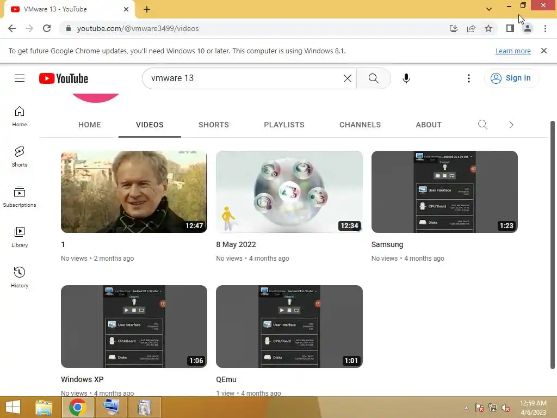Click the Sign in button
The image size is (557, 418).
coord(511,78)
